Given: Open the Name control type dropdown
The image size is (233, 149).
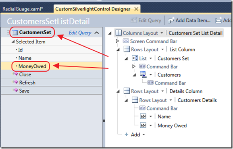Looking at the screenshot, I should [151, 116].
